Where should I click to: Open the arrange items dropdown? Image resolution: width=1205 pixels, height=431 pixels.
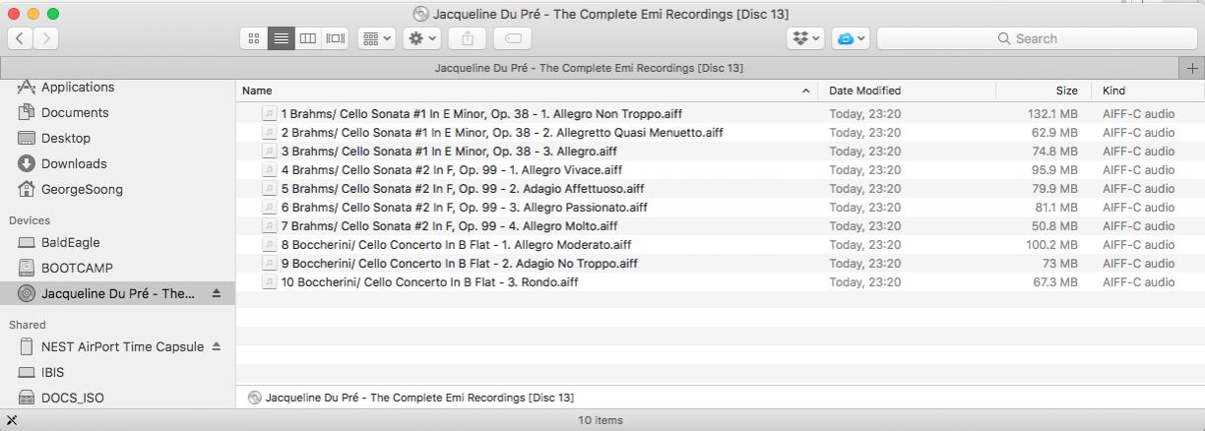tap(376, 38)
